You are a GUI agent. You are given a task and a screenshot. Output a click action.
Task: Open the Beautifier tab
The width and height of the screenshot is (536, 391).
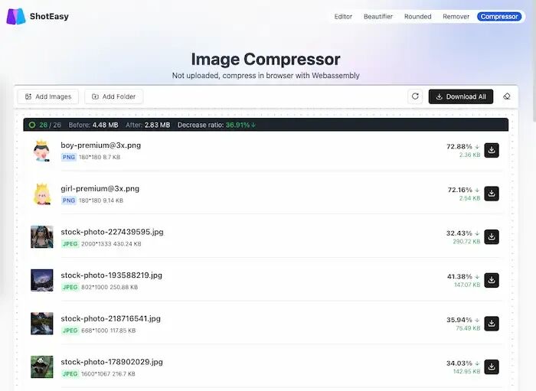click(x=378, y=16)
